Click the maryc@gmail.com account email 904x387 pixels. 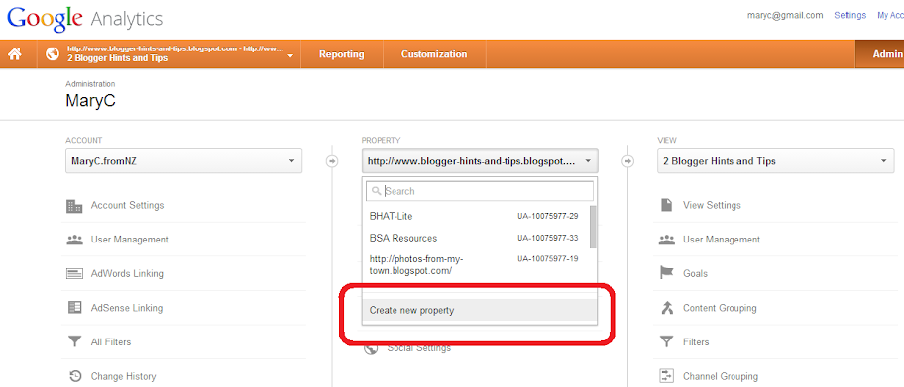(x=785, y=15)
